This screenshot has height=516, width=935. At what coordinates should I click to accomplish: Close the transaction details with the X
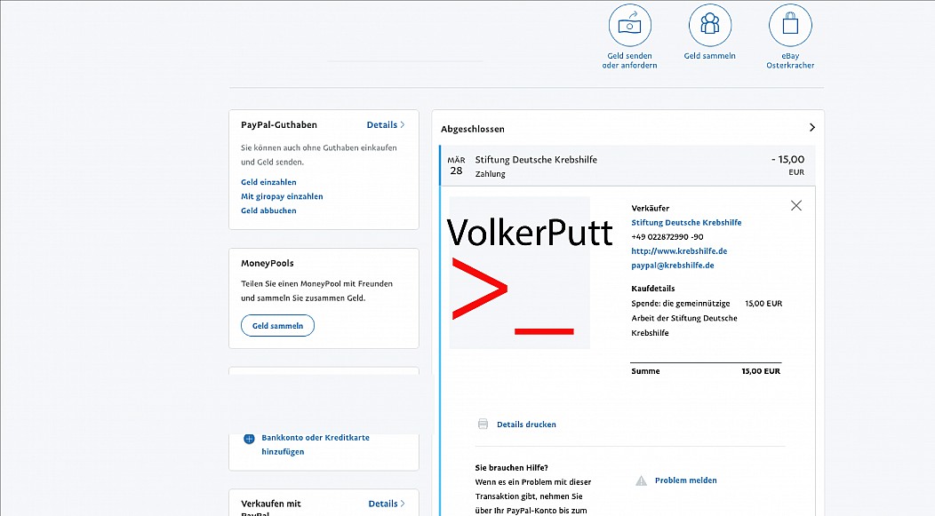click(x=796, y=205)
